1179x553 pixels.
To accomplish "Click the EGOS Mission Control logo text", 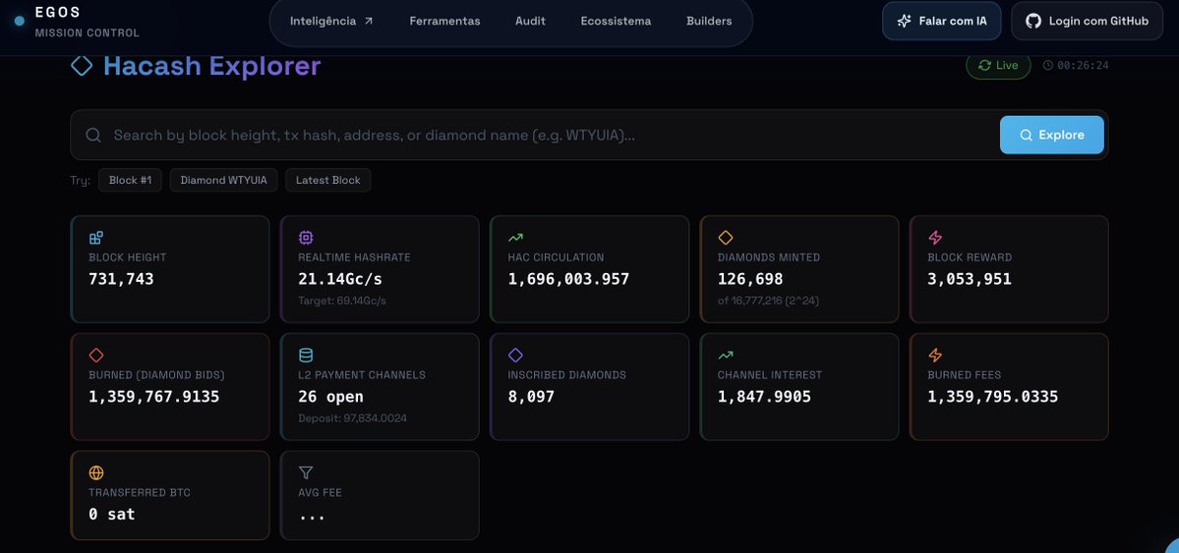I will [x=87, y=22].
